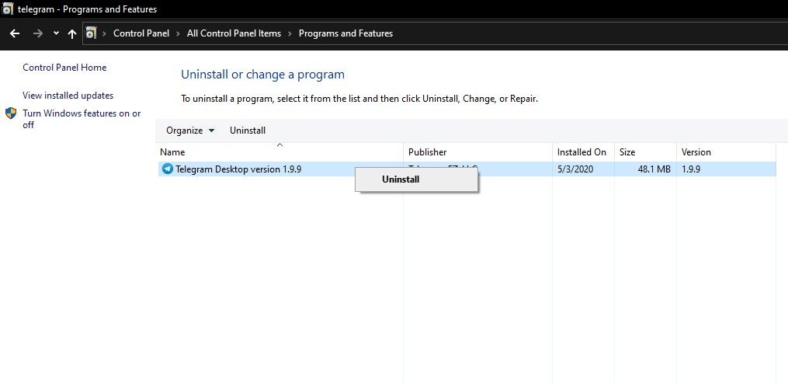
Task: Sort by Size column header
Action: pyautogui.click(x=645, y=152)
